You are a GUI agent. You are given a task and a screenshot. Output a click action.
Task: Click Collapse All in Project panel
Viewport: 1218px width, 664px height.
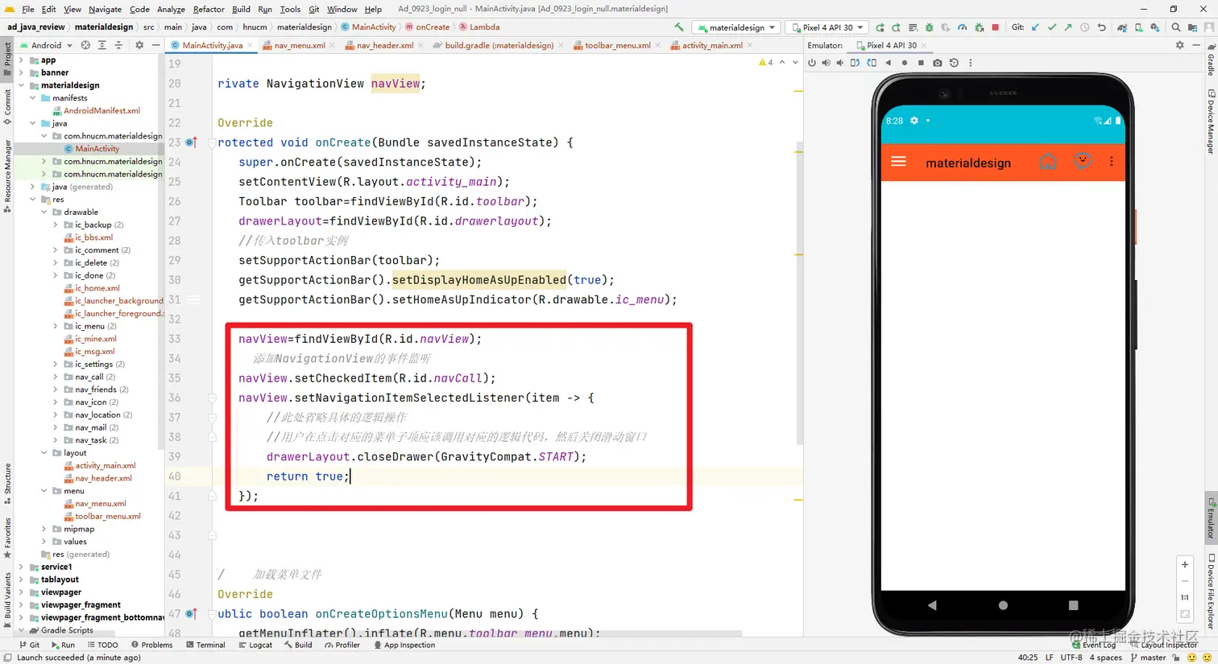tap(118, 45)
